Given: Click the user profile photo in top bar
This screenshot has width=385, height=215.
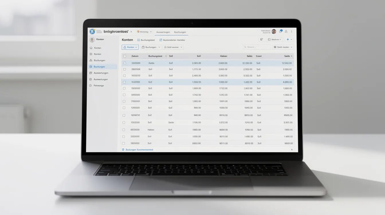Looking at the screenshot, I should (274, 31).
